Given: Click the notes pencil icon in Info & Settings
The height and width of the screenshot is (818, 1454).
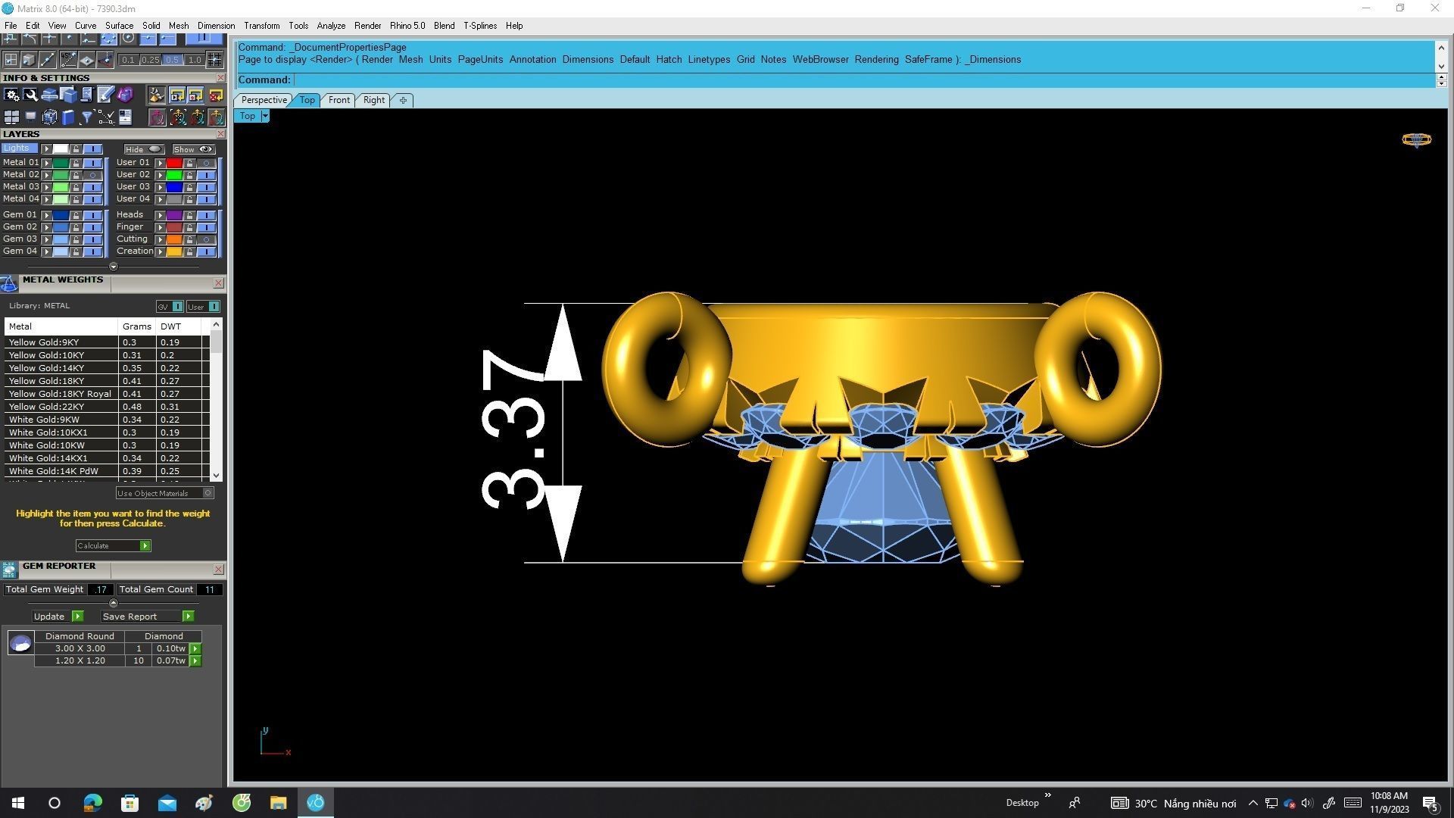Looking at the screenshot, I should (105, 95).
